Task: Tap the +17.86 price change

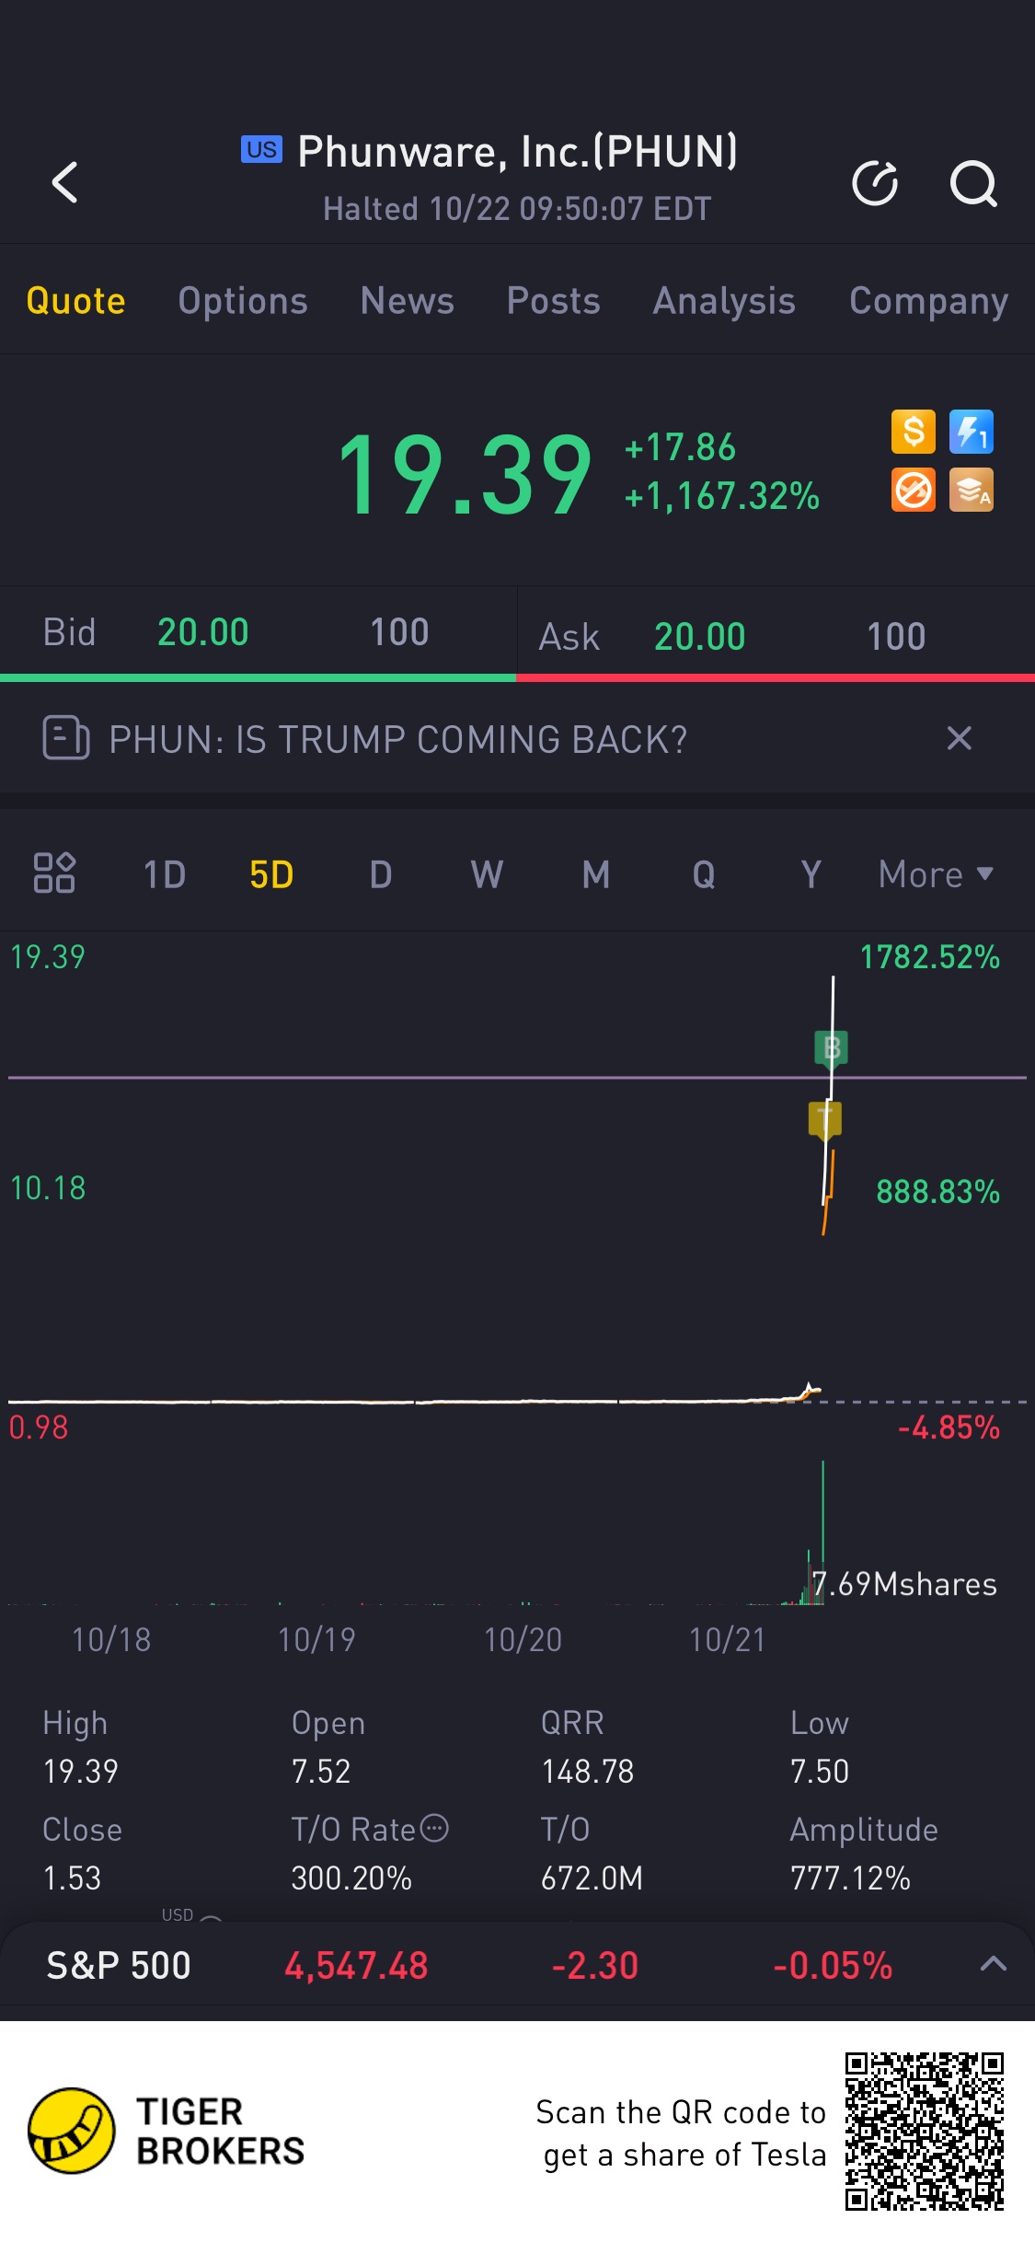Action: [x=680, y=447]
